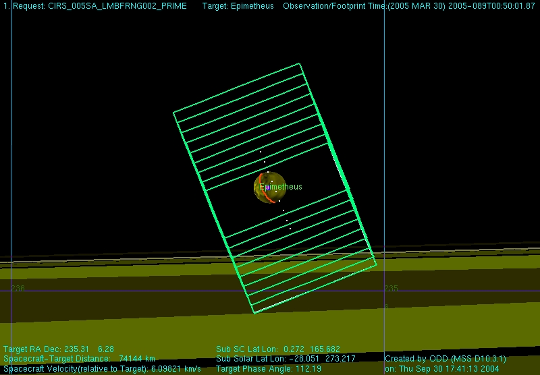Select the Target: Epimetheus header text

(x=237, y=6)
